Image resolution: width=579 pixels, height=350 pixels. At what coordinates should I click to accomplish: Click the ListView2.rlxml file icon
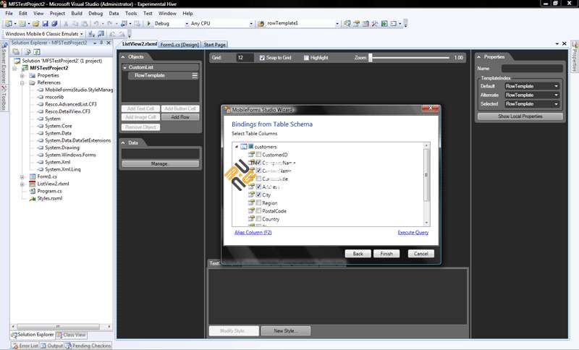pos(32,184)
